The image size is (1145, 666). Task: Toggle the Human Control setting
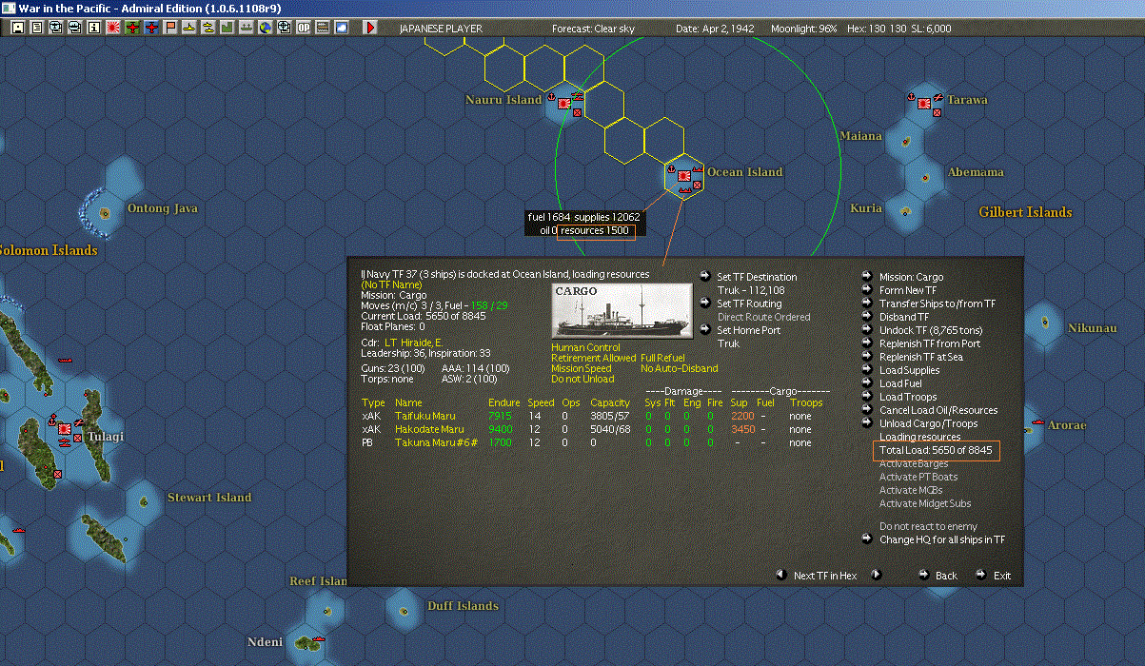(585, 348)
